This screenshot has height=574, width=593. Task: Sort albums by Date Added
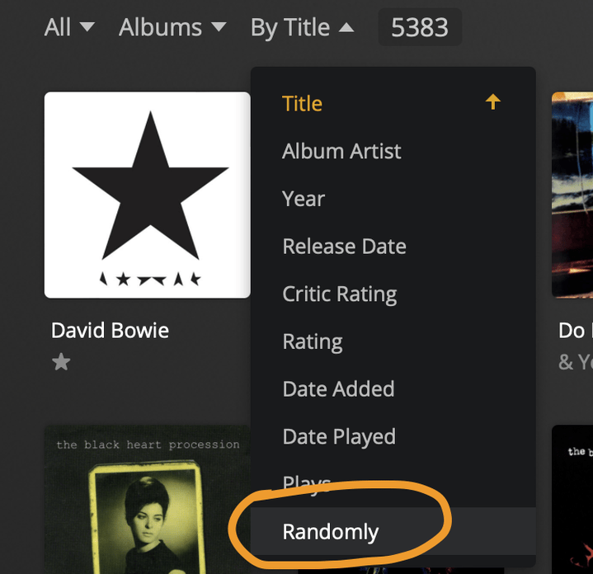point(338,388)
